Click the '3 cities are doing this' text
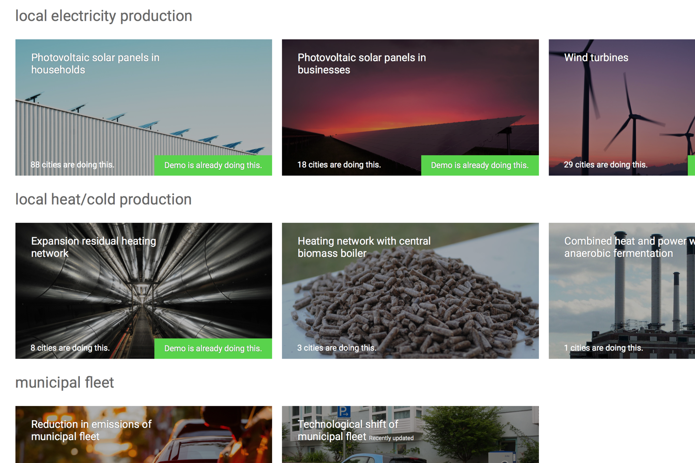Image resolution: width=695 pixels, height=463 pixels. tap(337, 348)
